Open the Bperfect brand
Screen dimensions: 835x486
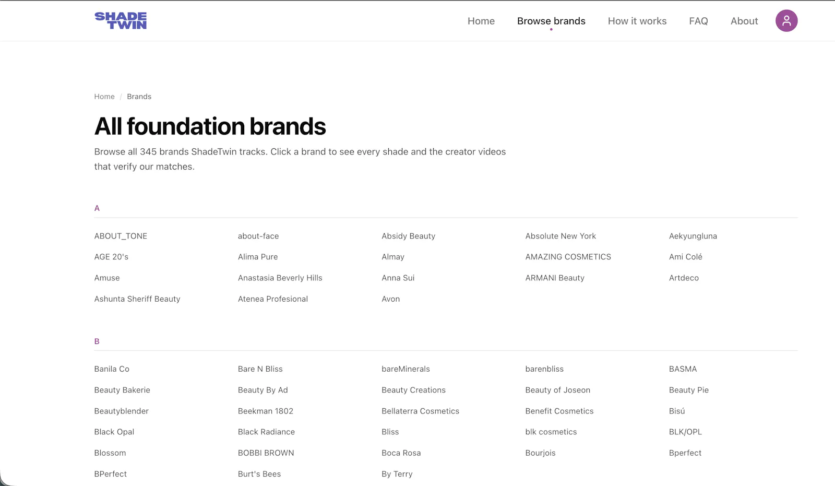point(685,453)
